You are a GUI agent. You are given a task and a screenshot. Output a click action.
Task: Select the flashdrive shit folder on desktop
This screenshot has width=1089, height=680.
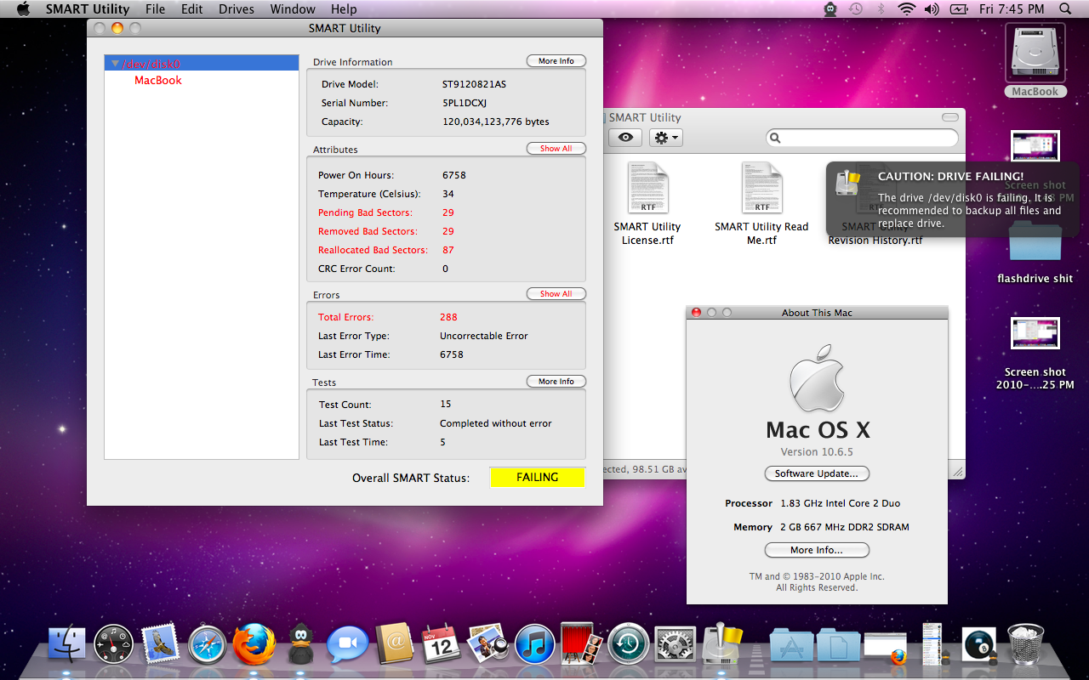click(x=1035, y=242)
